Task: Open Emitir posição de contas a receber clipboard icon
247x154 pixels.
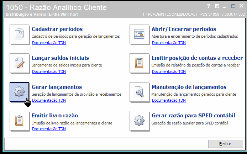Action: pos(139,63)
